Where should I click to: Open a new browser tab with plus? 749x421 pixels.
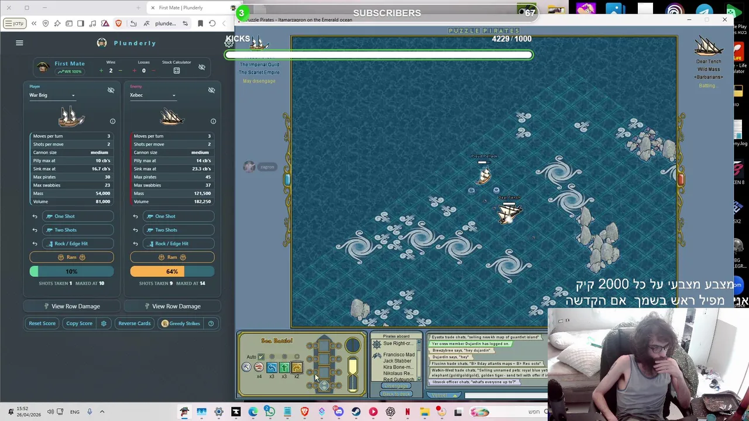(x=139, y=8)
